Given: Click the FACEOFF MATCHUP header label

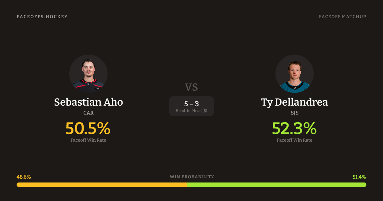Looking at the screenshot, I should click(x=342, y=17).
